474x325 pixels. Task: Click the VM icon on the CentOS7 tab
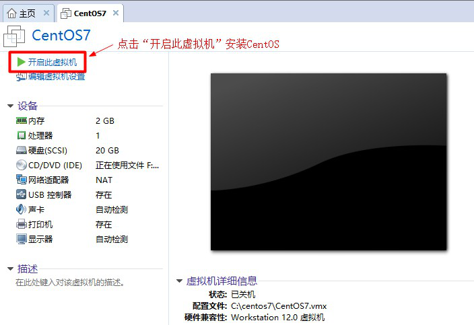point(66,13)
